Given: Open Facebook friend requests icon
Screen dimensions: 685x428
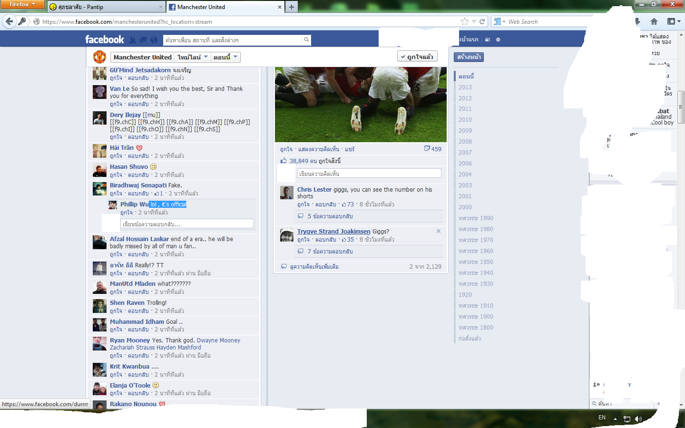Looking at the screenshot, I should click(x=133, y=40).
